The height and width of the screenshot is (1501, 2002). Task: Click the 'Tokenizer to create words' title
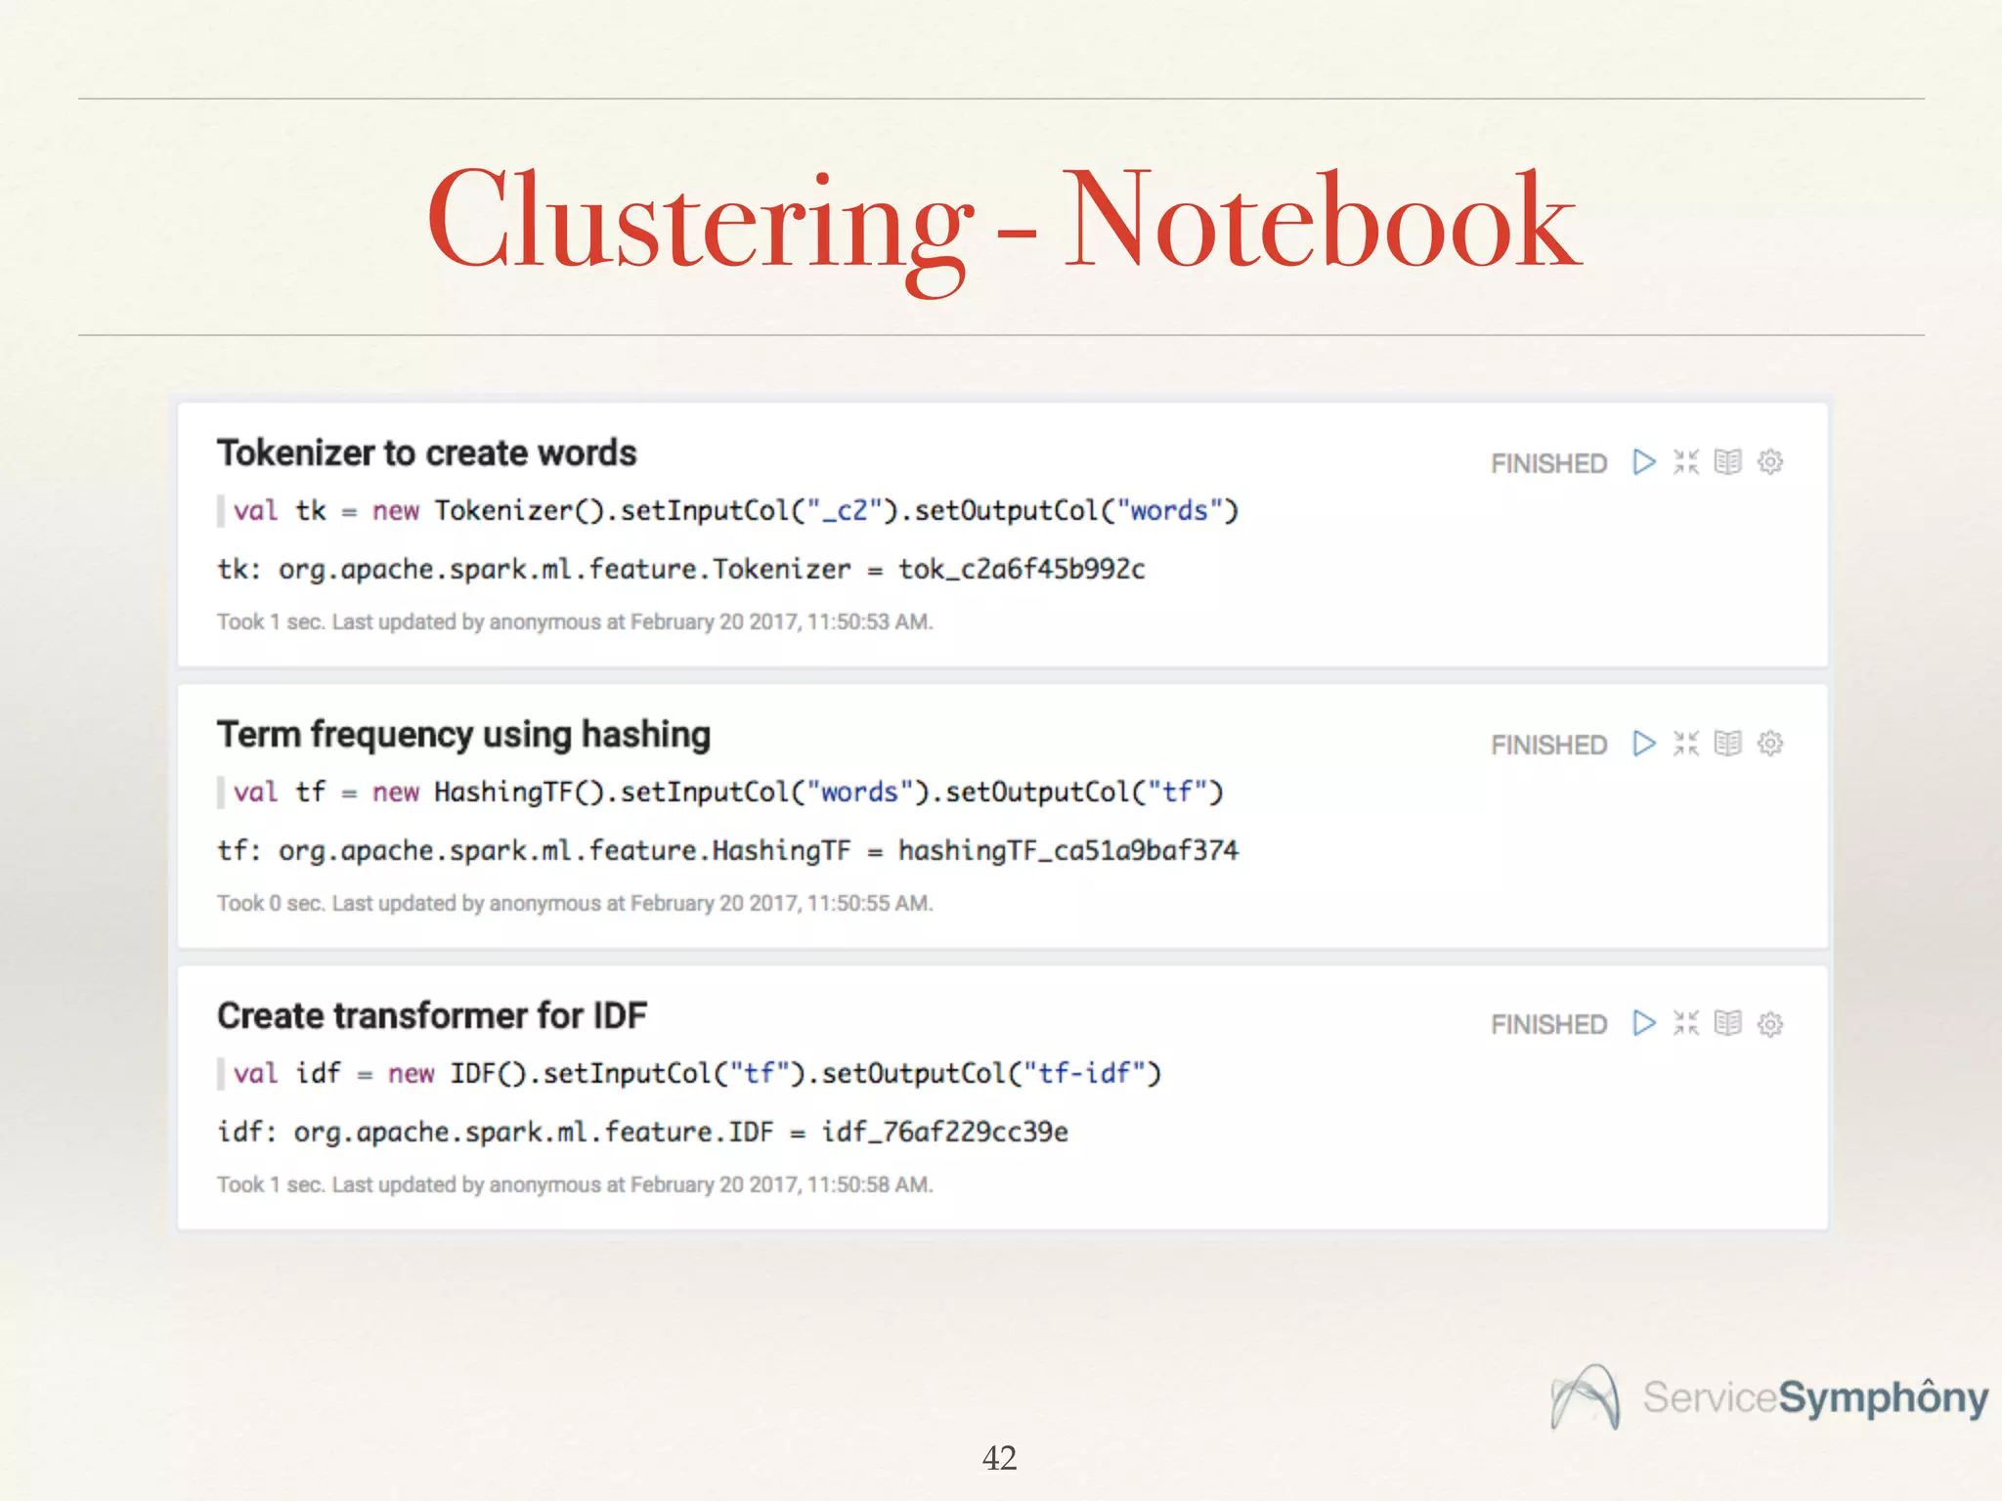coord(426,453)
